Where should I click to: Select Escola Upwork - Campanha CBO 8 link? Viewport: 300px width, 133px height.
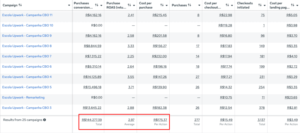[27, 46]
